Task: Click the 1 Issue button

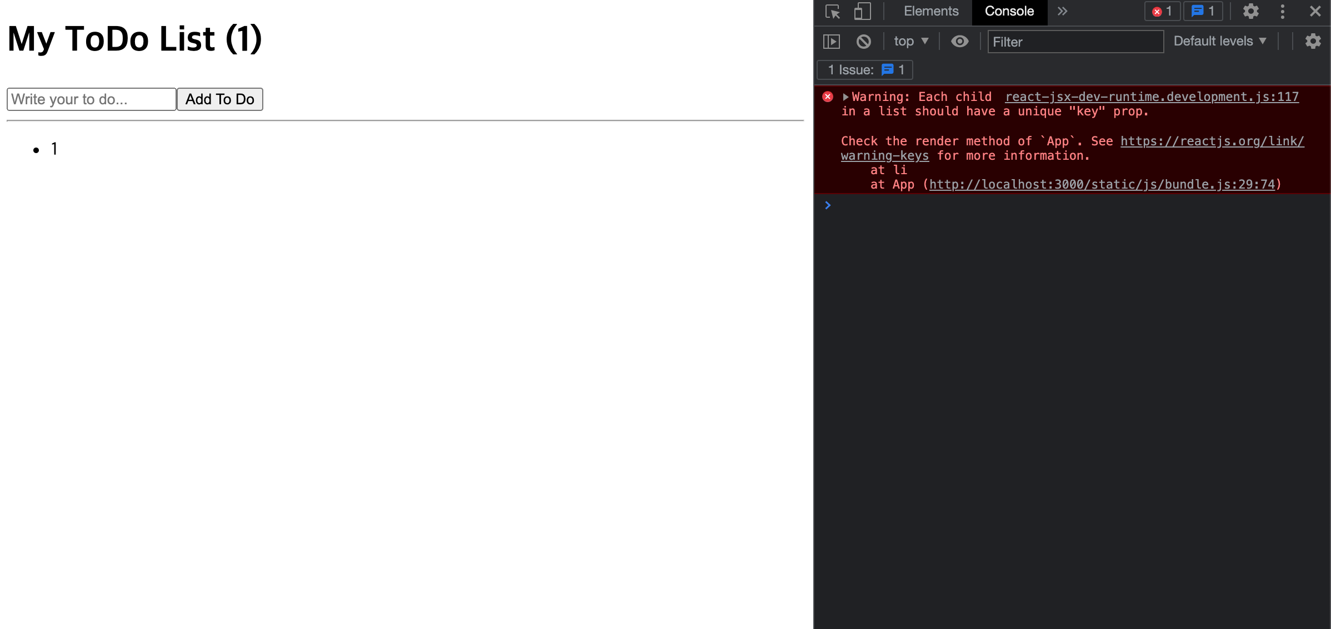Action: [865, 70]
